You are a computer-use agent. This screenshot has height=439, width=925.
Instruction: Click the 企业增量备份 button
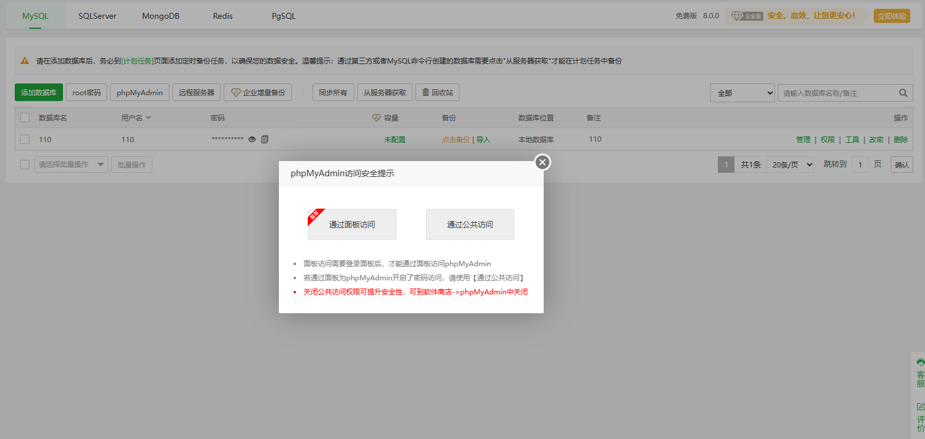tap(258, 92)
